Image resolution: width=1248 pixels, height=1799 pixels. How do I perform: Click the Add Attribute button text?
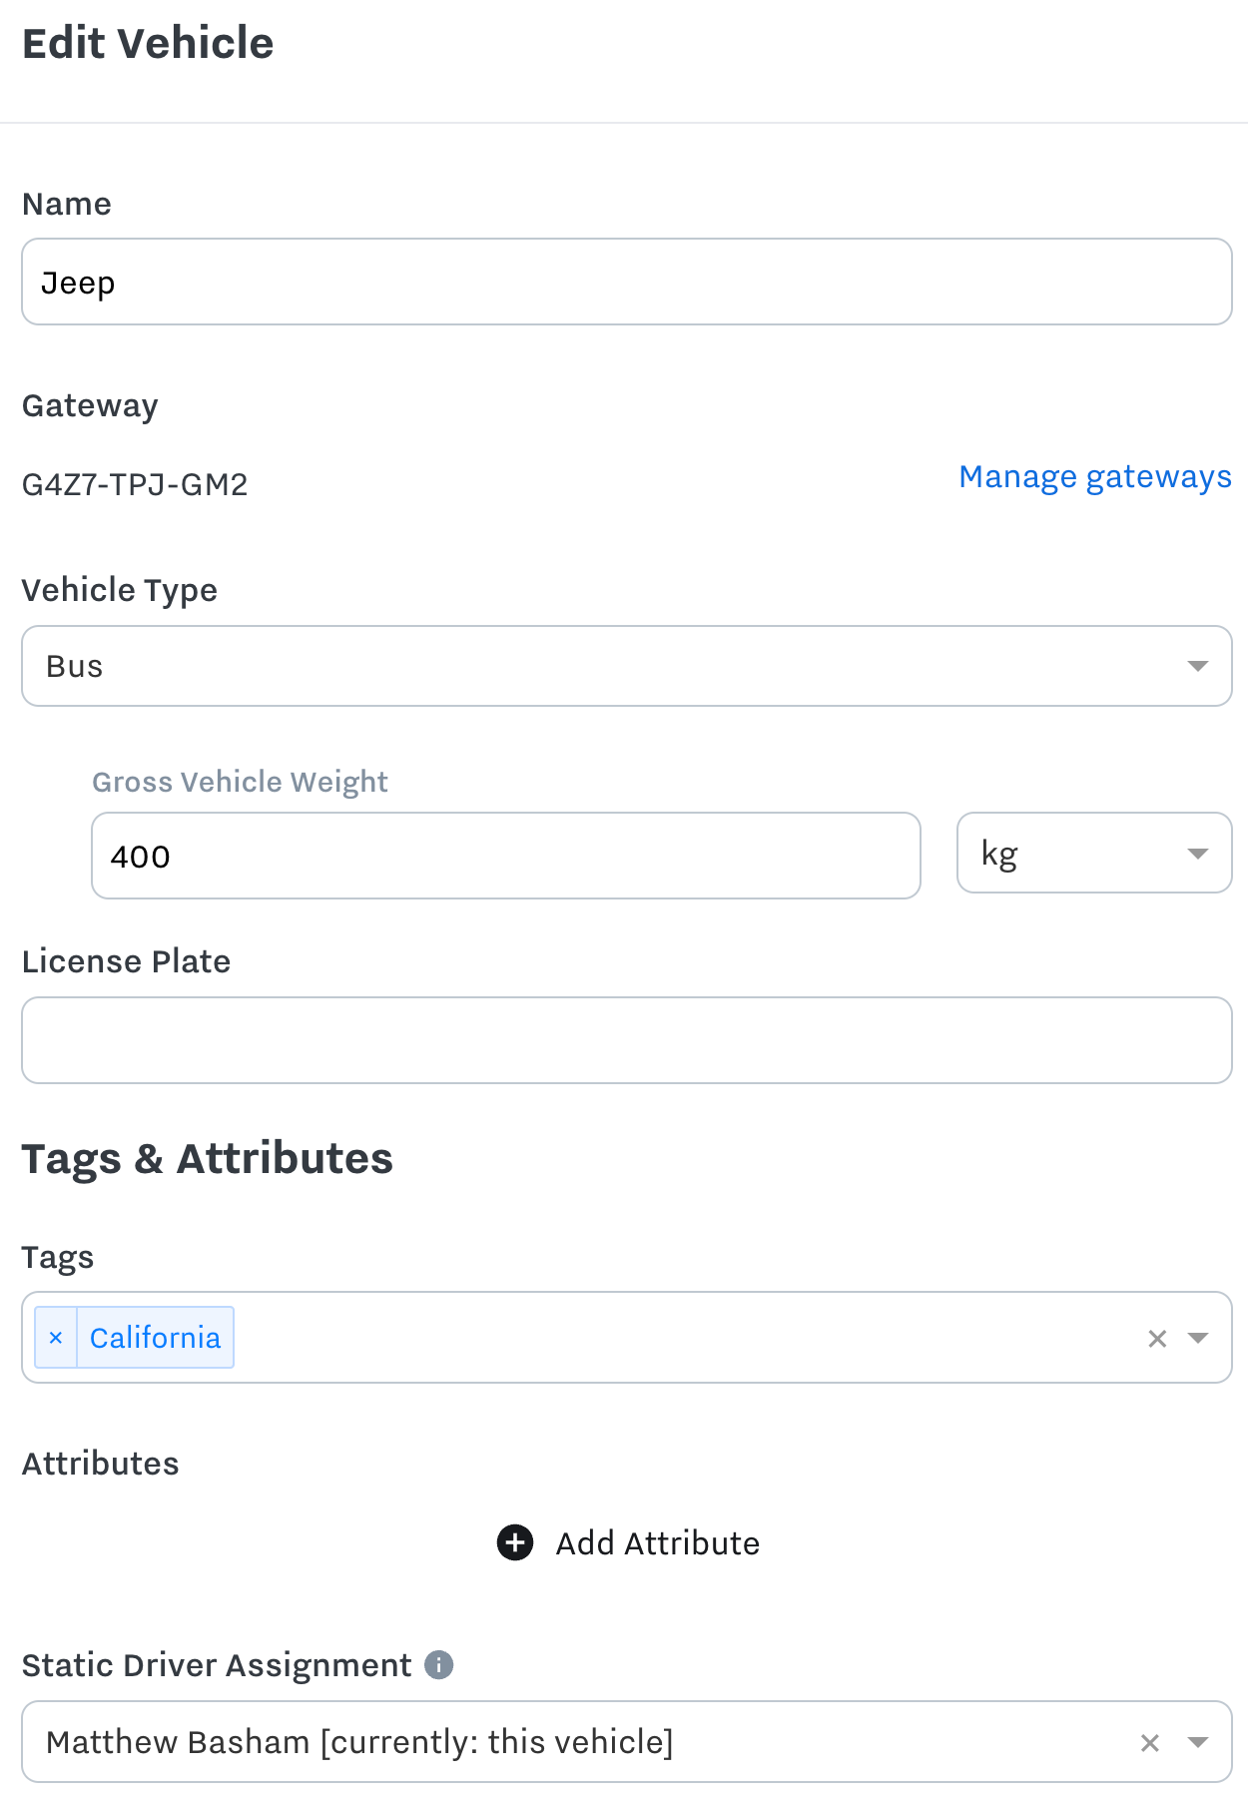tap(658, 1543)
